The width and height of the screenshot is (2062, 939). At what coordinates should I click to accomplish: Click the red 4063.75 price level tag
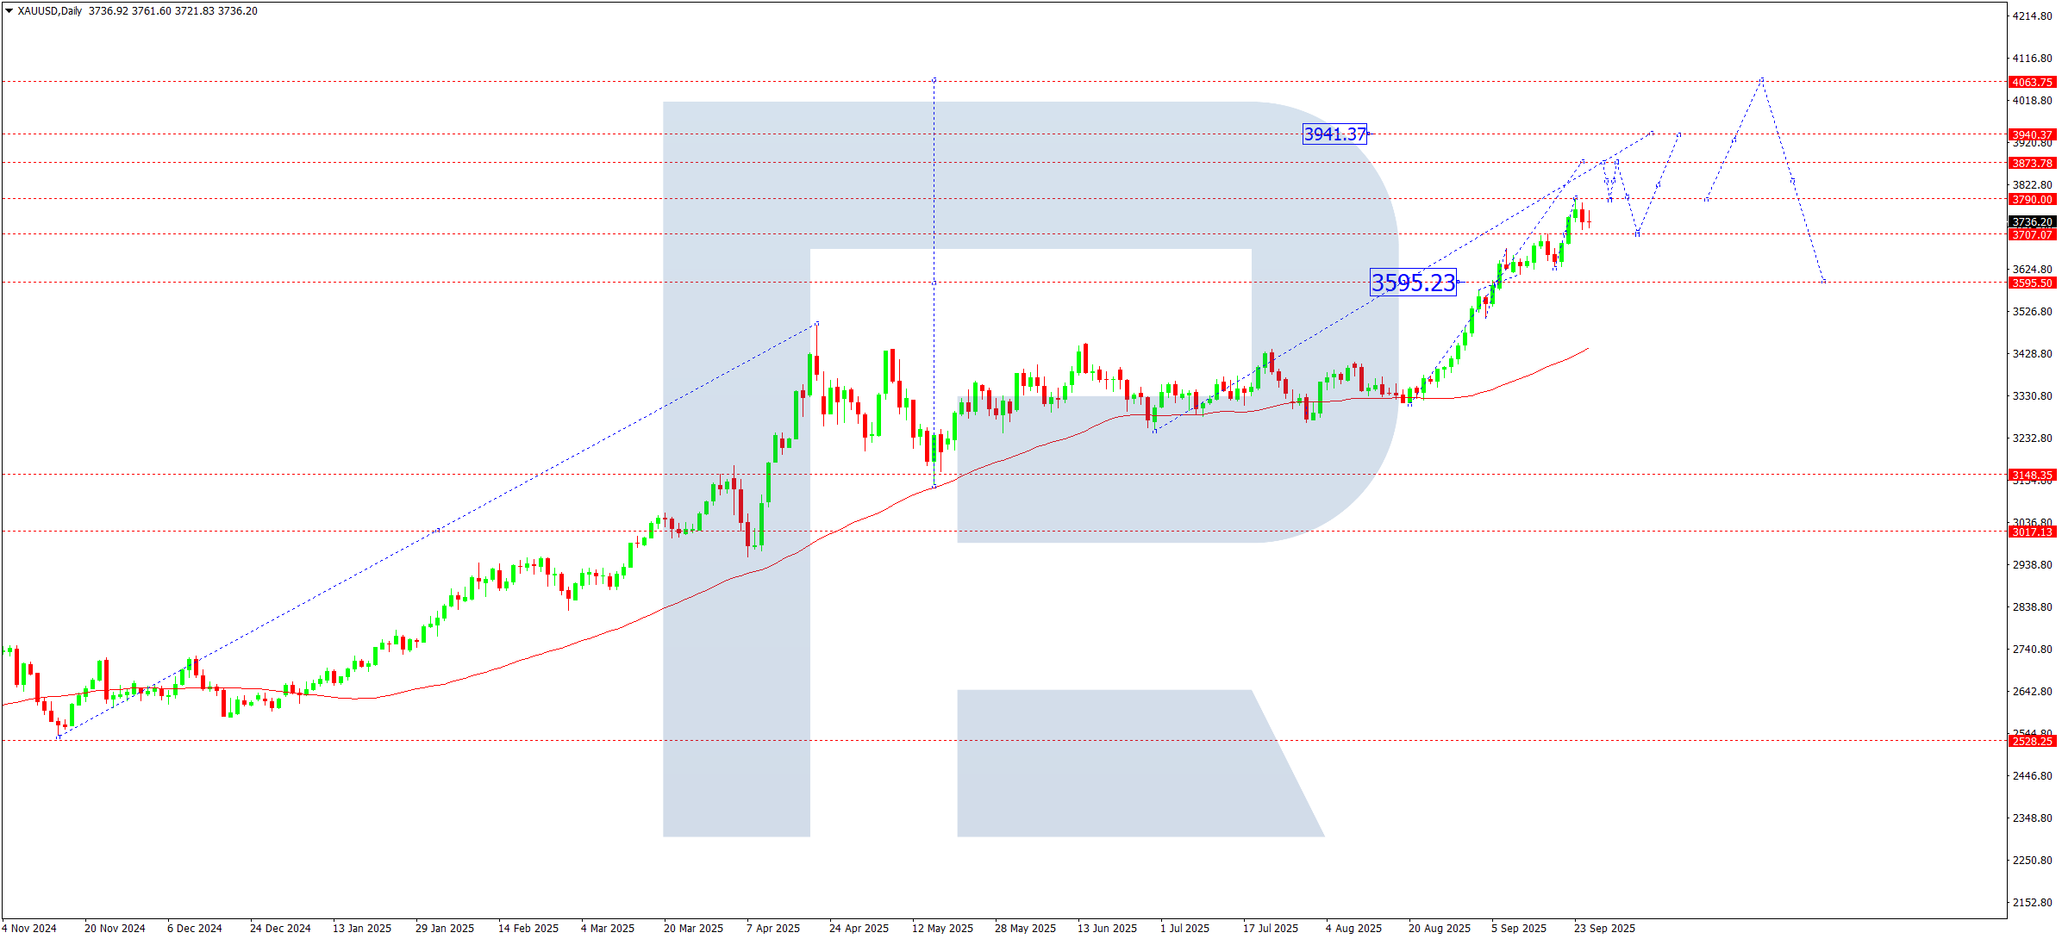[x=2032, y=83]
